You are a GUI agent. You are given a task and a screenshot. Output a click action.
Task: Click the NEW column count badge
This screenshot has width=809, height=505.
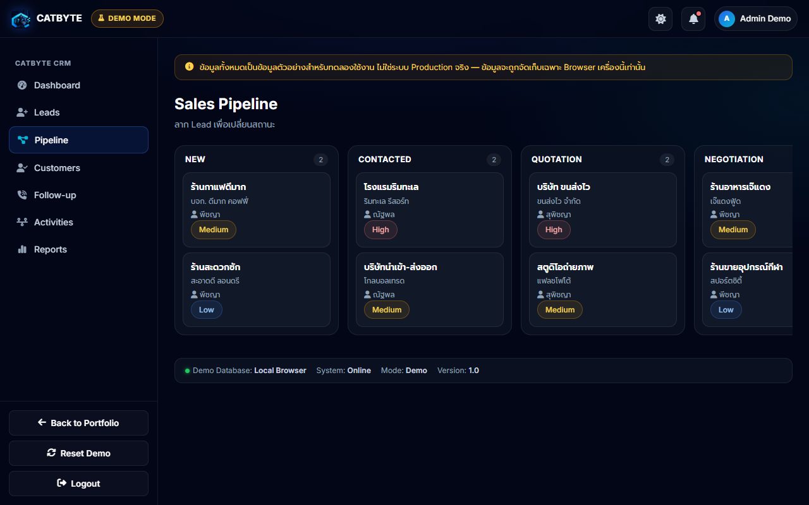pyautogui.click(x=320, y=160)
